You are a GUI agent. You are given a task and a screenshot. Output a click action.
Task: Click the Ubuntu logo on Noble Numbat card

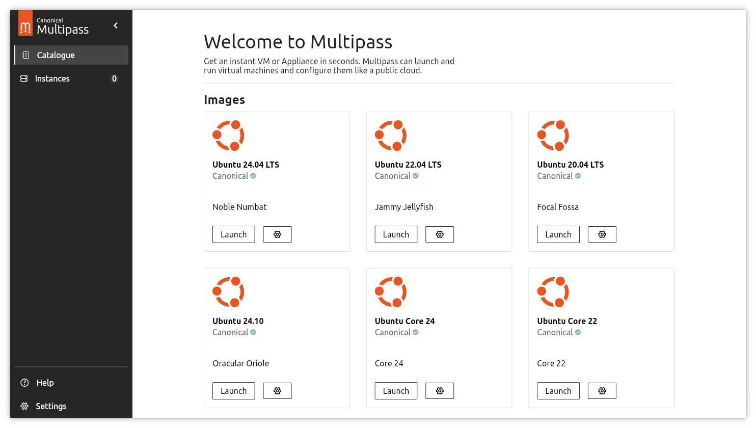click(228, 136)
